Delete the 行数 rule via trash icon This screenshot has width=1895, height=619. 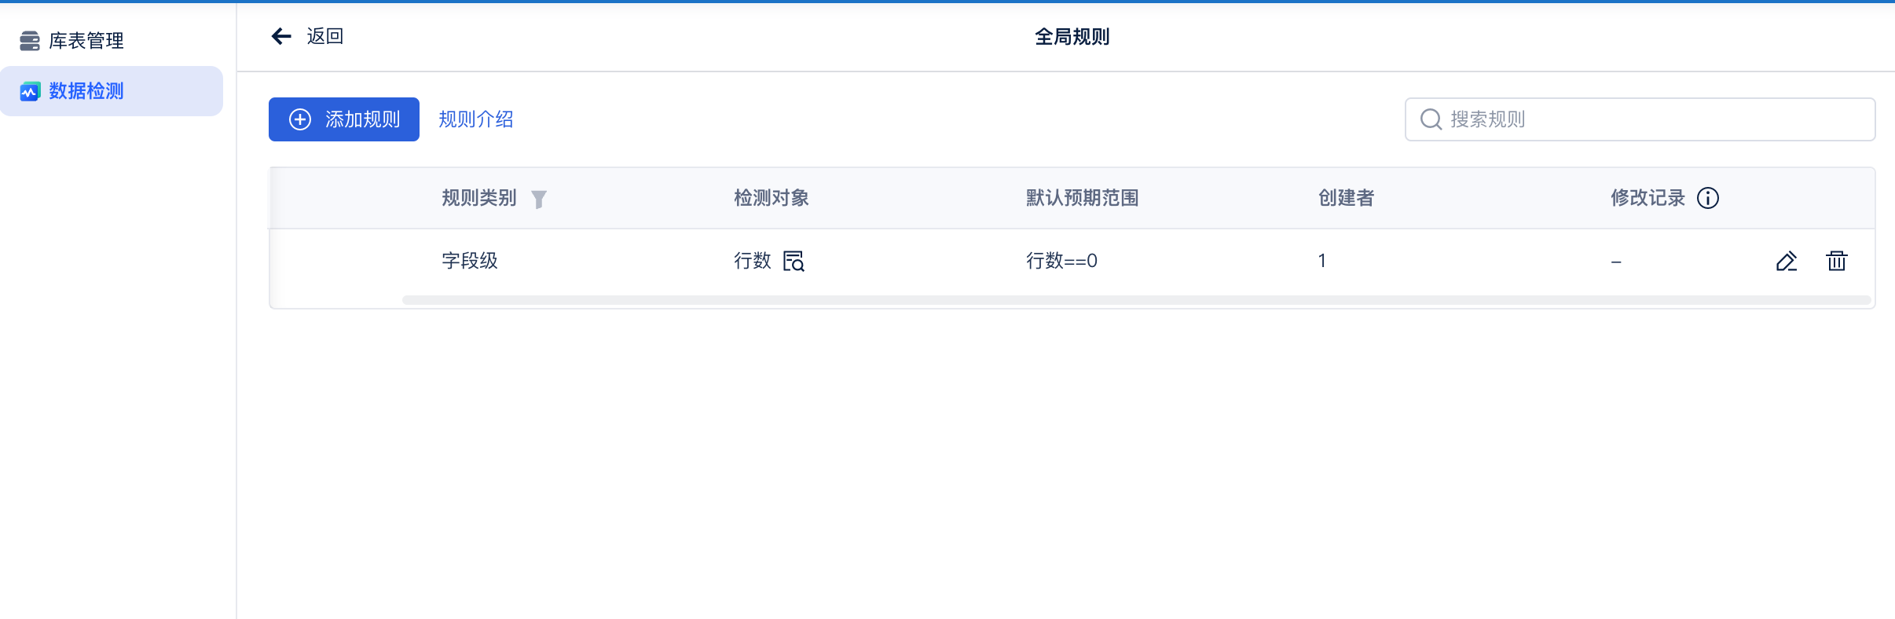tap(1837, 261)
